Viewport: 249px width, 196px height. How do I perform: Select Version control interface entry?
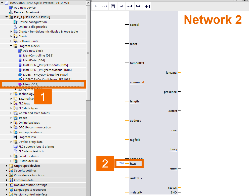(x=31, y=194)
